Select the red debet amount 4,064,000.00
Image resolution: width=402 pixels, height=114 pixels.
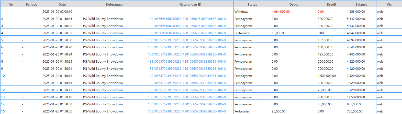(281, 12)
